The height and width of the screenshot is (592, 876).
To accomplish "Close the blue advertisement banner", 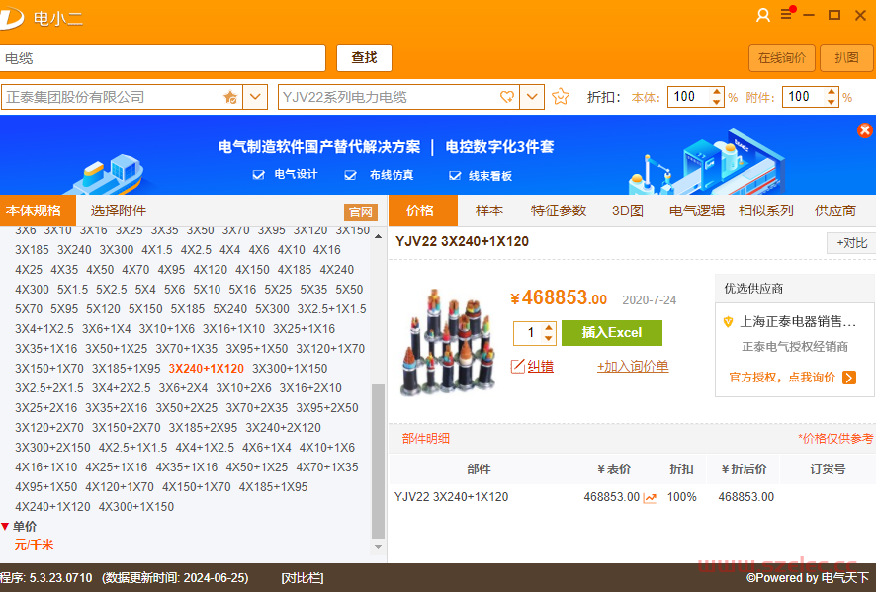I will pyautogui.click(x=865, y=130).
